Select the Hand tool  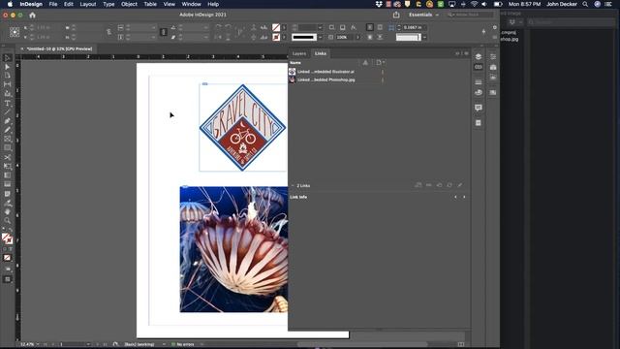coord(7,211)
